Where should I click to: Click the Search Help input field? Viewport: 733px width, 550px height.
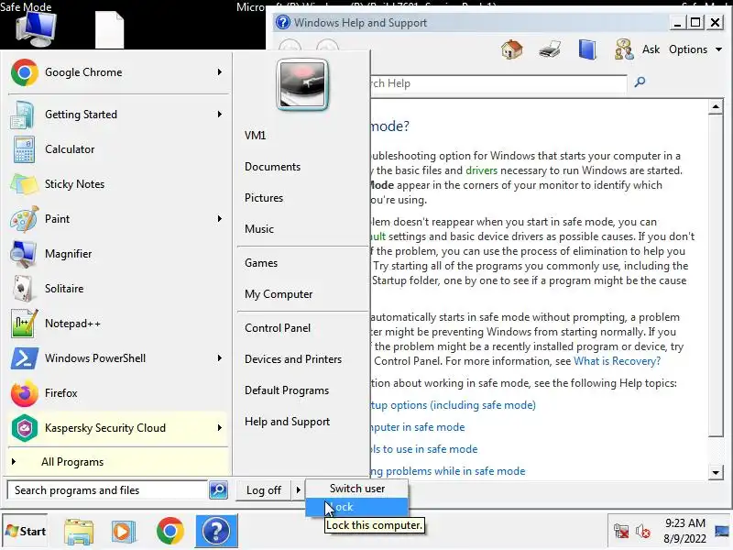pyautogui.click(x=498, y=83)
